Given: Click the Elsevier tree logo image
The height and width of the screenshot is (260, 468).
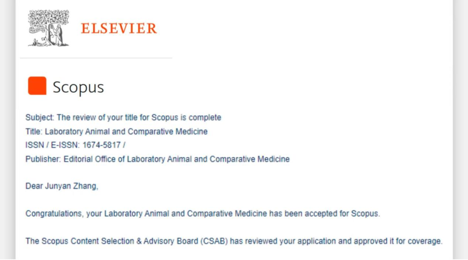Looking at the screenshot, I should pyautogui.click(x=49, y=28).
